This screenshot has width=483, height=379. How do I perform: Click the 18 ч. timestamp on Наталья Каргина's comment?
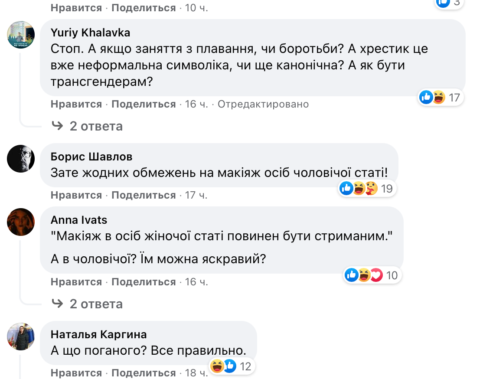coord(196,373)
